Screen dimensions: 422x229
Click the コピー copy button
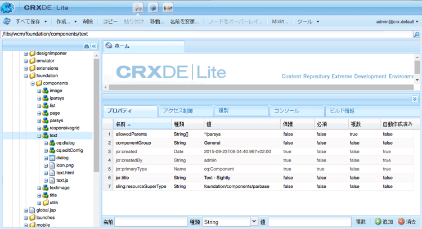(x=110, y=21)
